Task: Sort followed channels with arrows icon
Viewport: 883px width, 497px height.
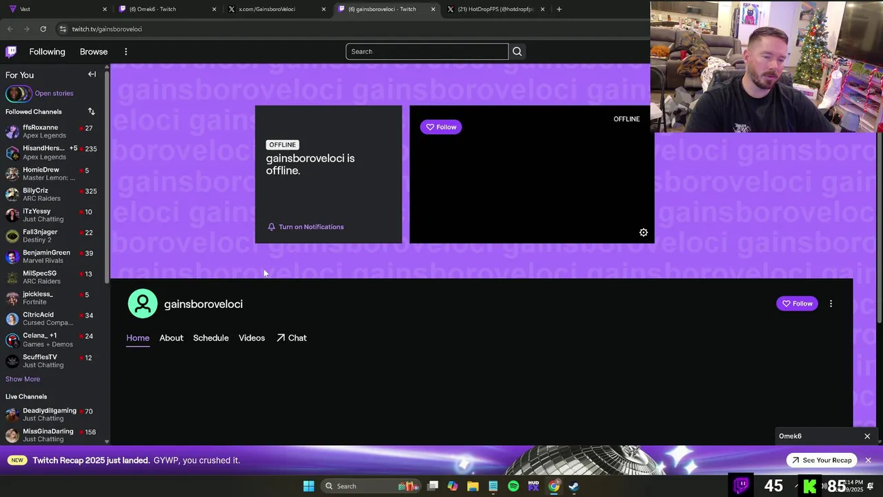Action: tap(91, 111)
